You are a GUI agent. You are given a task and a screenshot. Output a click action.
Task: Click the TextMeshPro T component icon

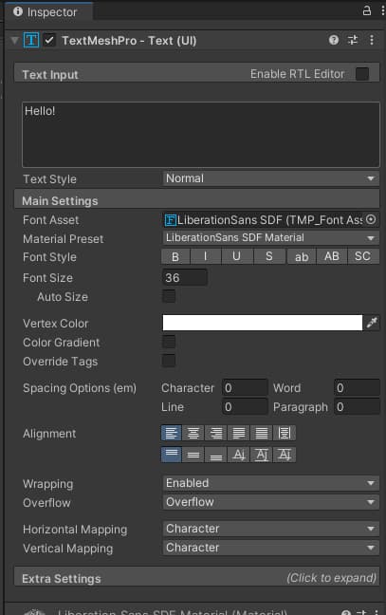31,40
